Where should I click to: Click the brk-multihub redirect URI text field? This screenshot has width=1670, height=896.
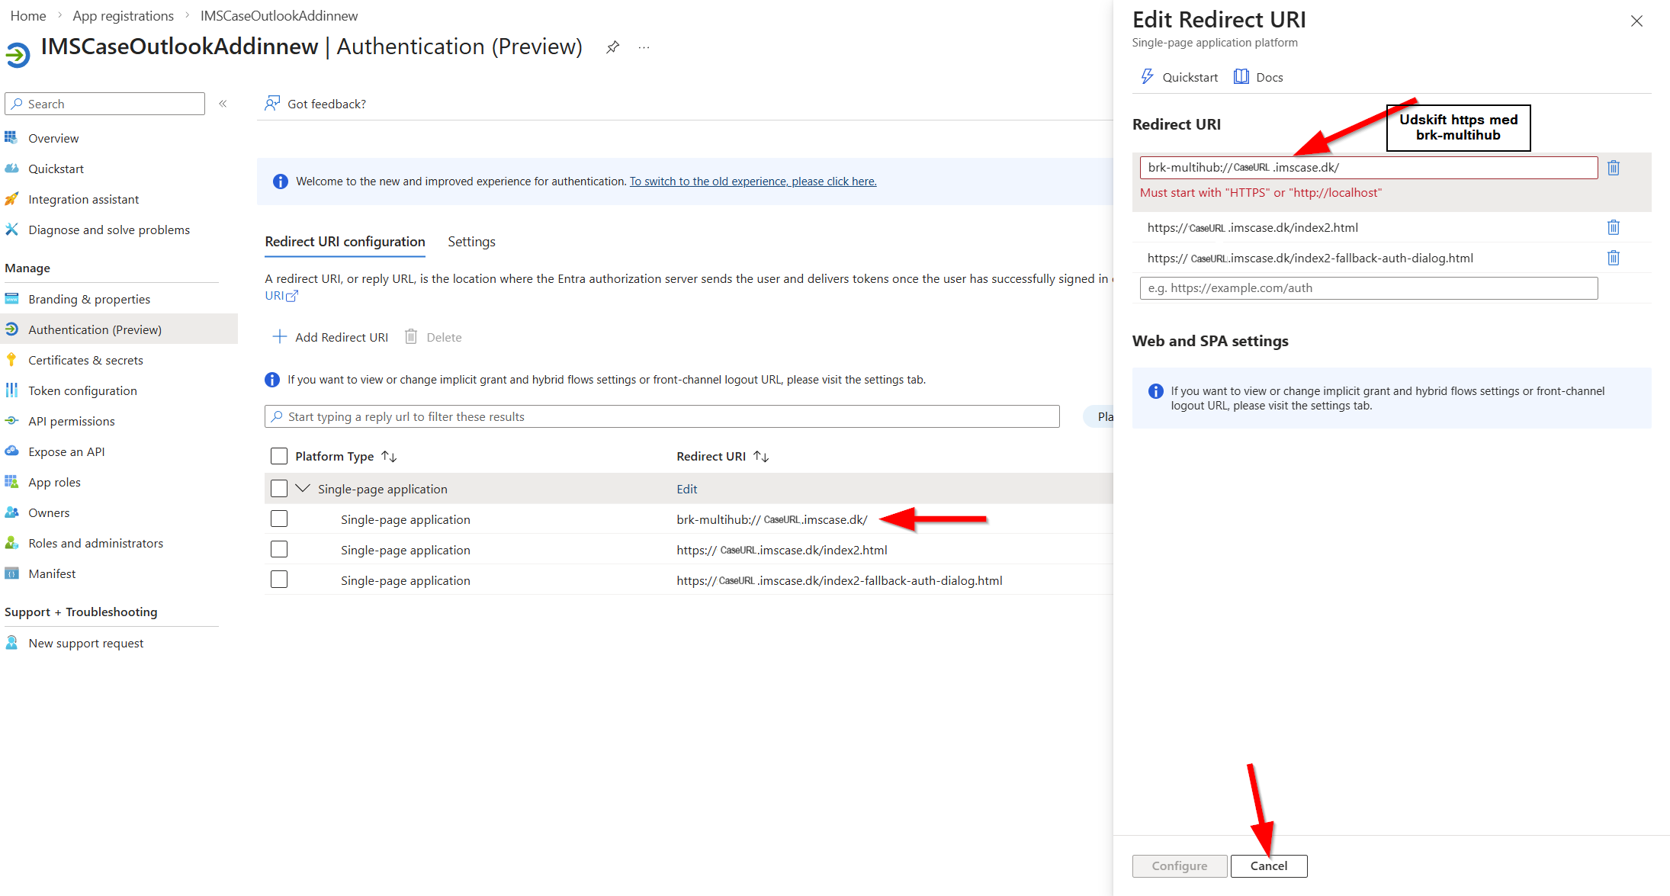1369,168
